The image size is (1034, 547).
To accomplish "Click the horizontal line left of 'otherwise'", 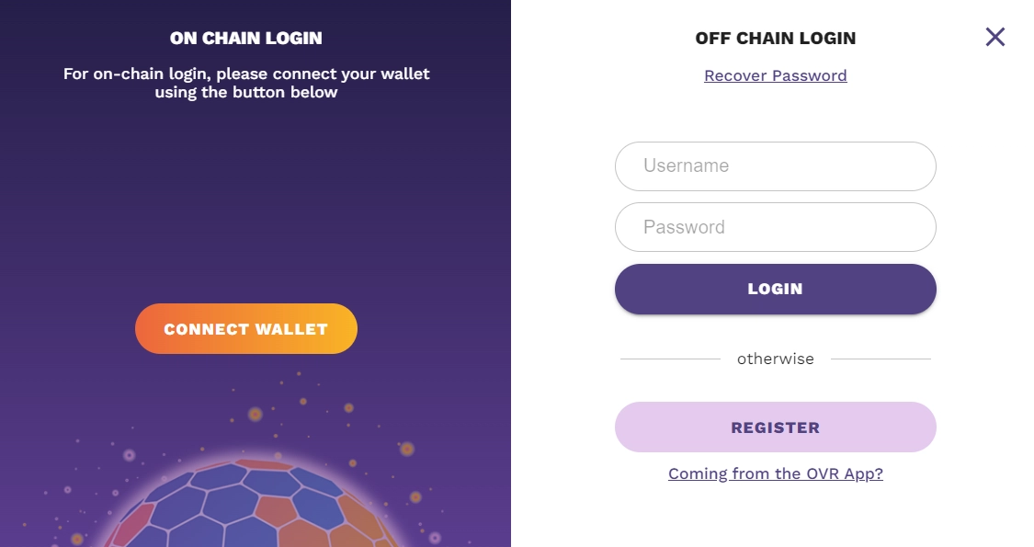I will (670, 359).
